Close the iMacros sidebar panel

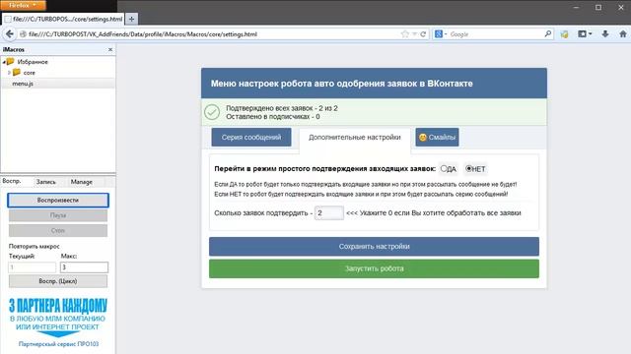tap(110, 49)
